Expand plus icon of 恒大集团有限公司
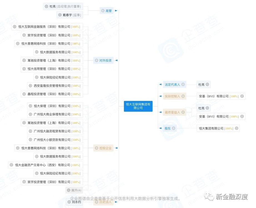256x208 pixels. click(237, 128)
